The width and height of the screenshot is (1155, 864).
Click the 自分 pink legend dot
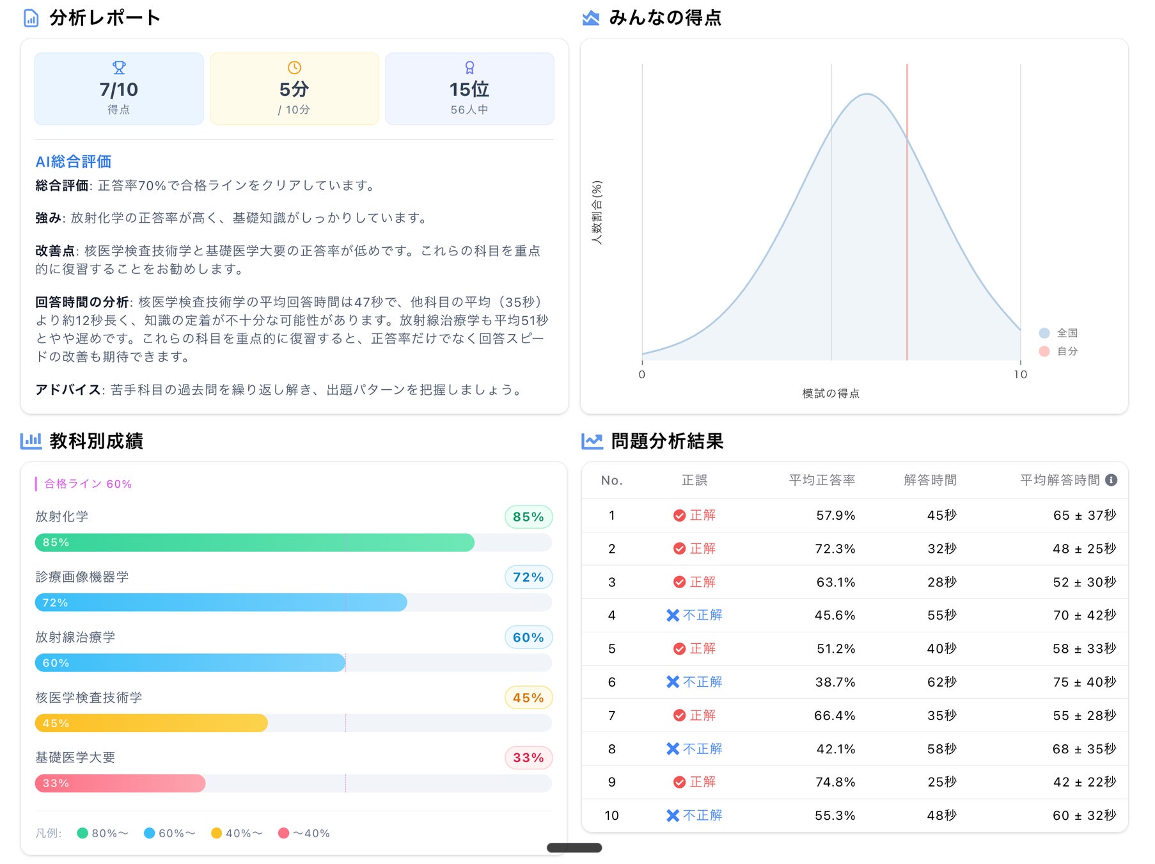[1044, 351]
